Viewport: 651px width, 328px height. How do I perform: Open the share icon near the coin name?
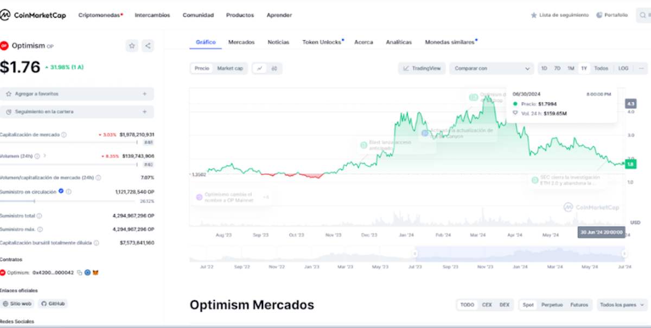click(147, 46)
